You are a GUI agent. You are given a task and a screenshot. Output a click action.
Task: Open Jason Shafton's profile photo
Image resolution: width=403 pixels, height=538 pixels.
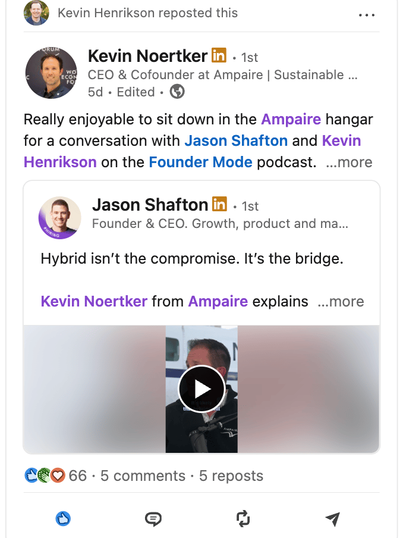59,217
